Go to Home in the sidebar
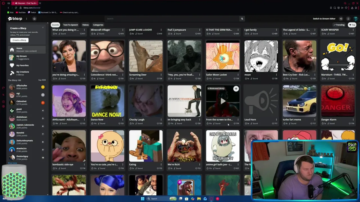The image size is (360, 202). [x=27, y=50]
